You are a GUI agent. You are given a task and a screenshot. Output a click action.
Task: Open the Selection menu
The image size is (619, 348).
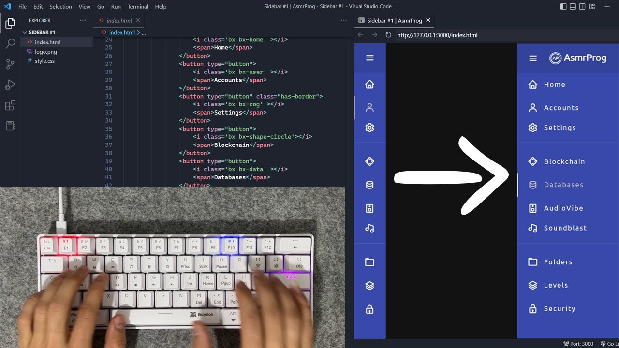click(x=60, y=7)
